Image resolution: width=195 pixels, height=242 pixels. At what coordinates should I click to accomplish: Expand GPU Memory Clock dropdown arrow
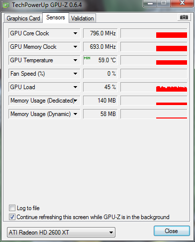[75, 47]
